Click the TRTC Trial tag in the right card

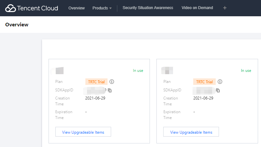pyautogui.click(x=205, y=82)
